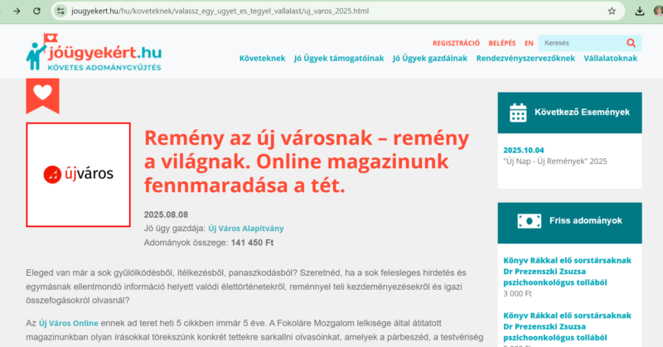Viewport: 663px width, 347px height.
Task: Open the újváros logo thumbnail
Action: point(78,175)
